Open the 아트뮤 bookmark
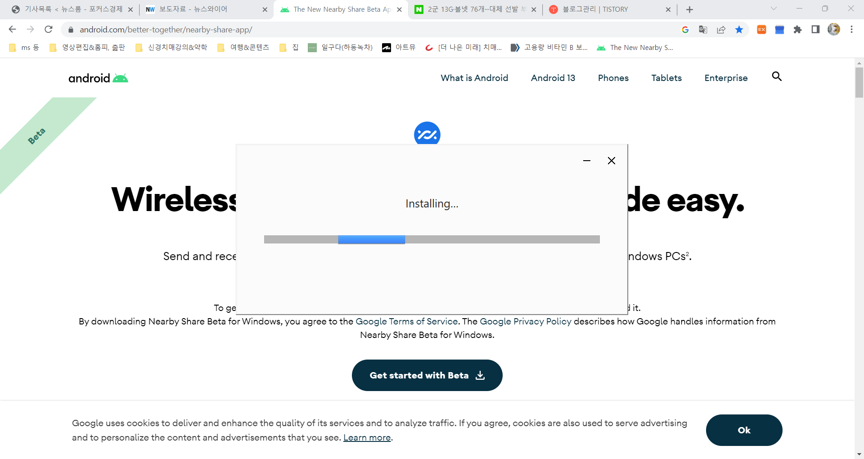The height and width of the screenshot is (459, 864). (399, 48)
